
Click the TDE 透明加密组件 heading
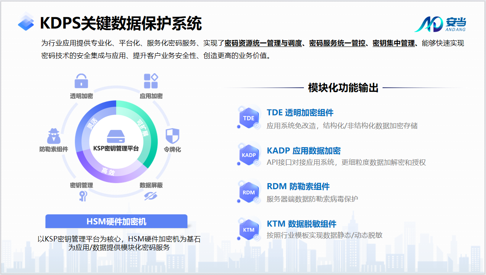click(x=300, y=113)
